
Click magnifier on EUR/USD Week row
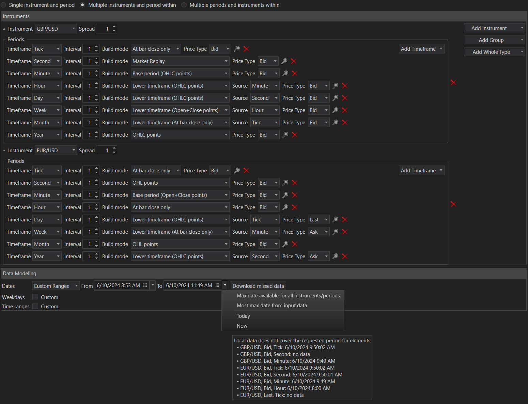click(x=336, y=232)
